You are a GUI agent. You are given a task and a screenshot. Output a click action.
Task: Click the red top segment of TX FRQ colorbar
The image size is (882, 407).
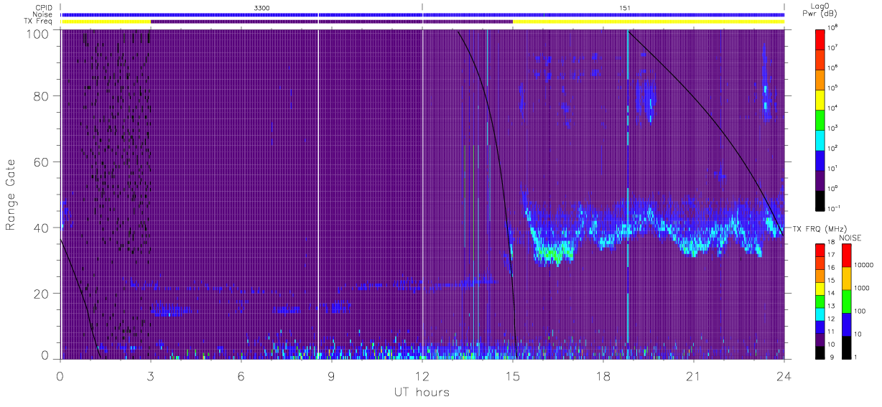(822, 251)
